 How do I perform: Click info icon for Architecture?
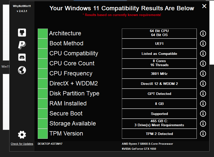point(203,33)
